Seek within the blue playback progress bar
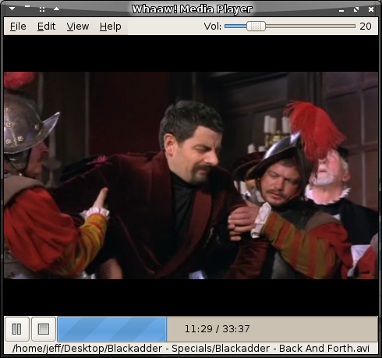Screen dimensions: 382x358 coord(218,329)
